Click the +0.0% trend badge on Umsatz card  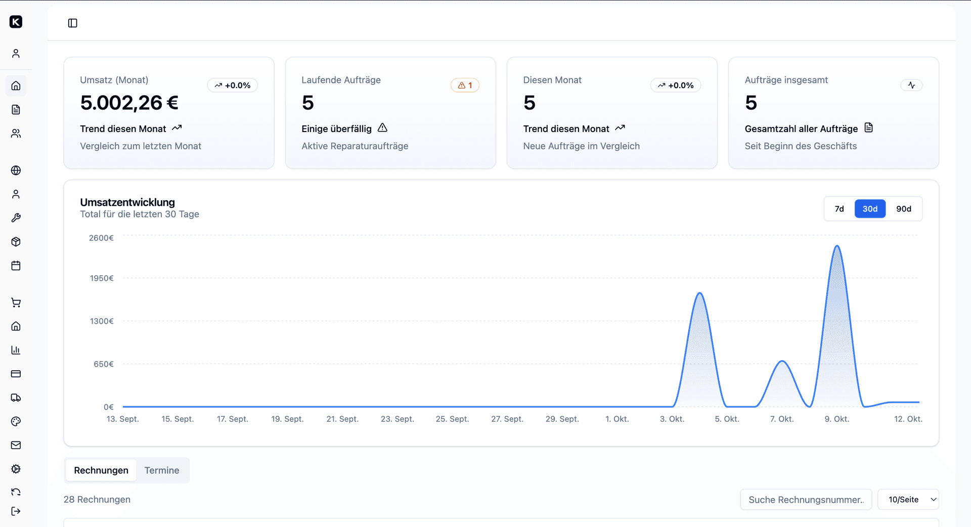[x=232, y=85]
